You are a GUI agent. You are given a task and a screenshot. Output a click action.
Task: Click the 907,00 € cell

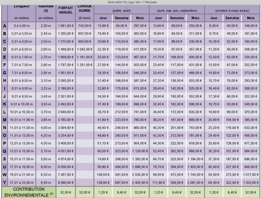85,34
